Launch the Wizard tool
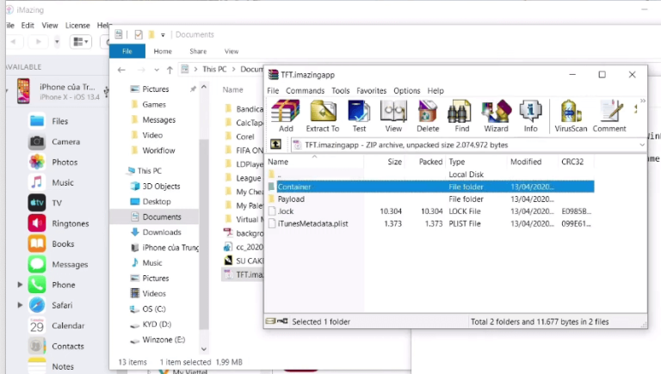 pyautogui.click(x=496, y=115)
